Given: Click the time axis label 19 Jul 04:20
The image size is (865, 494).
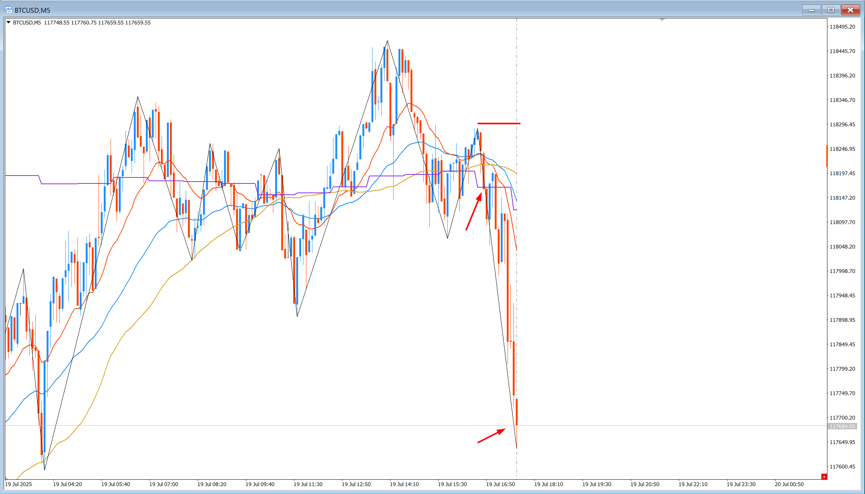Looking at the screenshot, I should (67, 484).
